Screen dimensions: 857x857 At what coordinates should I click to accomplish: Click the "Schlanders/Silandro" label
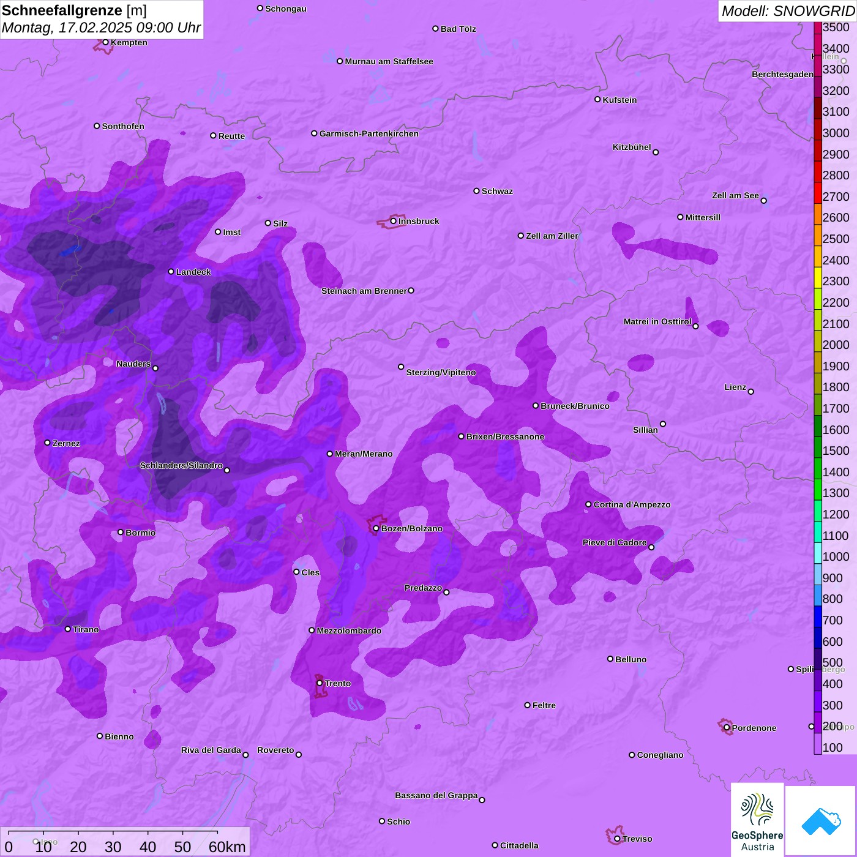click(x=181, y=465)
